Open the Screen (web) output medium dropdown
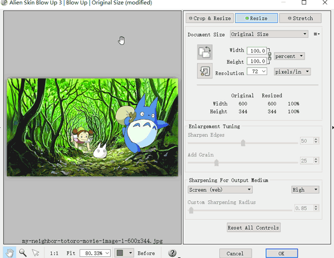334x258 pixels. point(220,190)
